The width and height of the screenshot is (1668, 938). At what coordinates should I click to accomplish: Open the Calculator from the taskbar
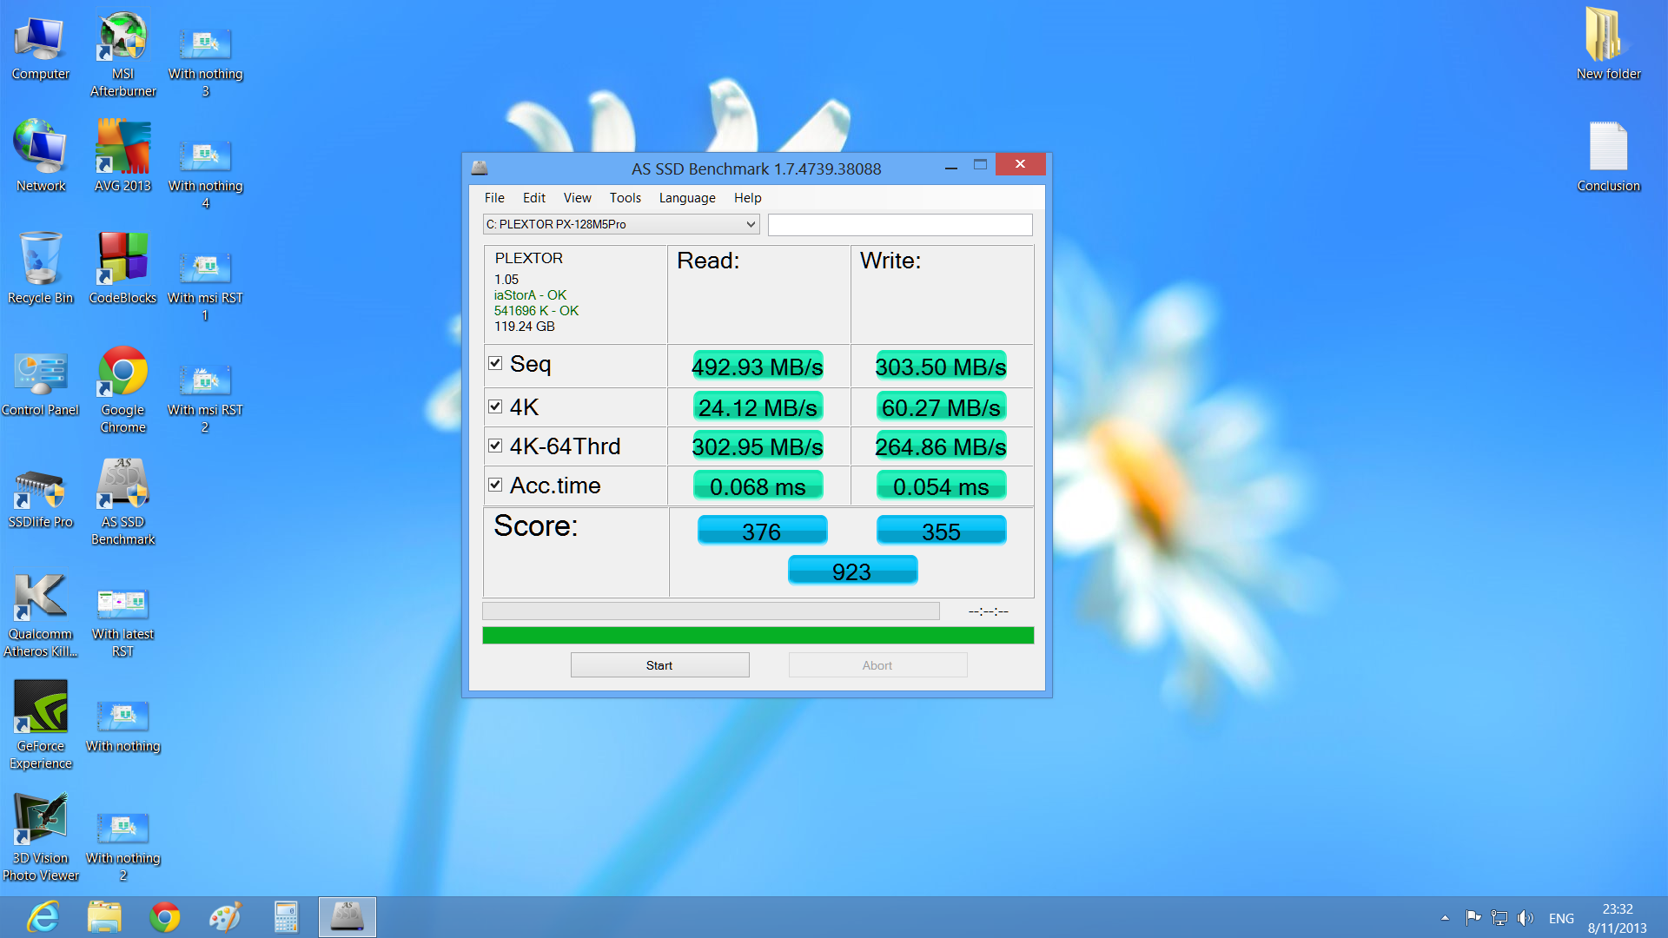click(286, 917)
